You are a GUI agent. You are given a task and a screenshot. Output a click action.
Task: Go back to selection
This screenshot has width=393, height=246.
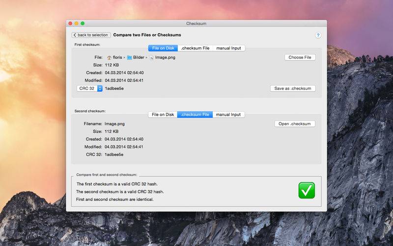pos(91,35)
